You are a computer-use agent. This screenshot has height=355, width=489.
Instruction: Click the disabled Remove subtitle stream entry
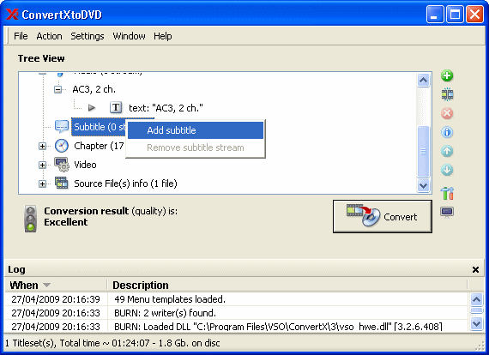tap(196, 147)
